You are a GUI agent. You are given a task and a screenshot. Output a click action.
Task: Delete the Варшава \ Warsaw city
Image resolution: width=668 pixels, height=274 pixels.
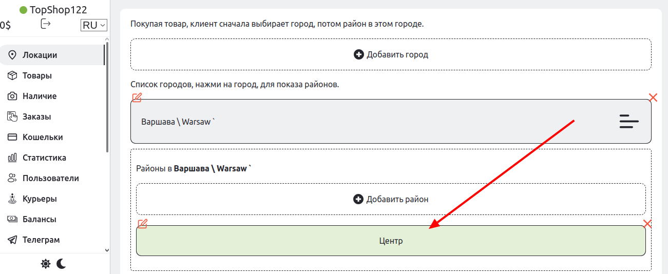653,97
